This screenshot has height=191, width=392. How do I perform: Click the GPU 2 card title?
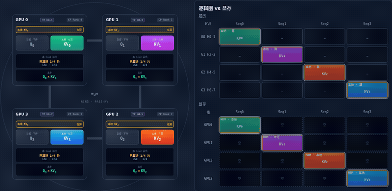point(112,114)
